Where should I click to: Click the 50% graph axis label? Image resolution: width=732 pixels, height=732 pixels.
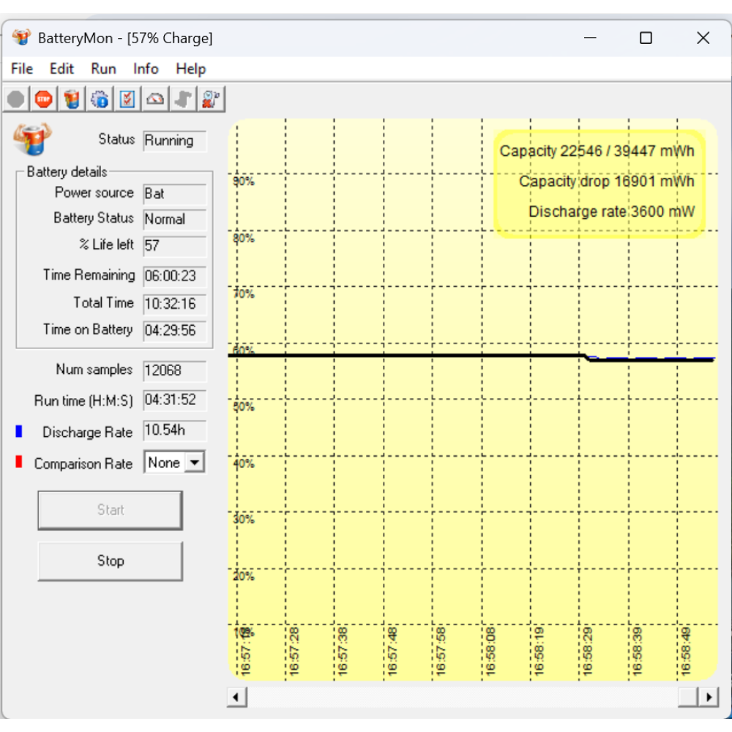[244, 406]
